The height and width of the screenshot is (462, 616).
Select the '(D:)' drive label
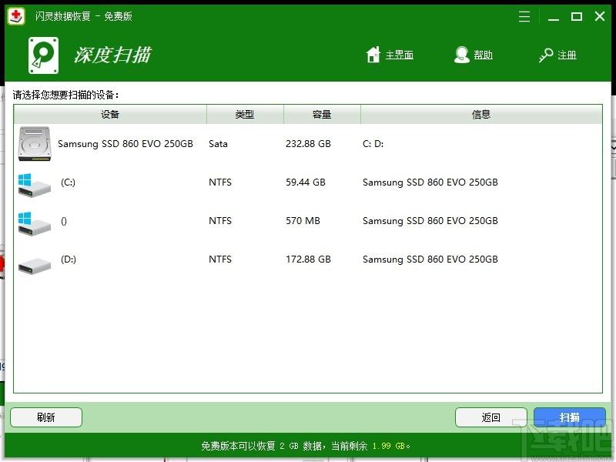[69, 259]
